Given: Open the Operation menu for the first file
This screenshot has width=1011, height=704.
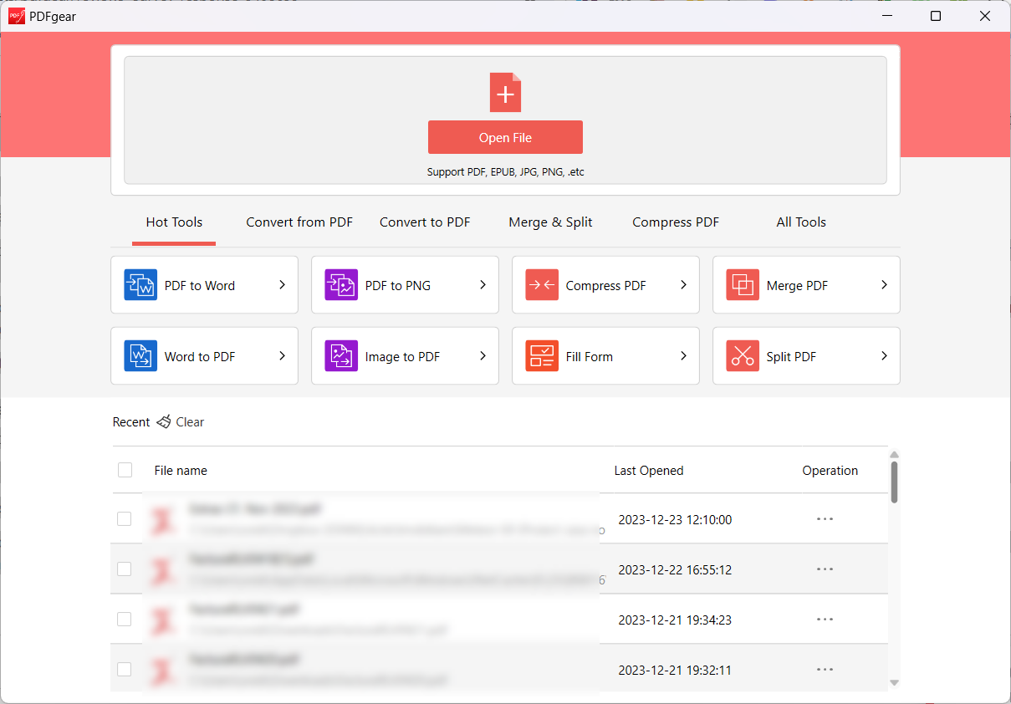Looking at the screenshot, I should (x=825, y=518).
